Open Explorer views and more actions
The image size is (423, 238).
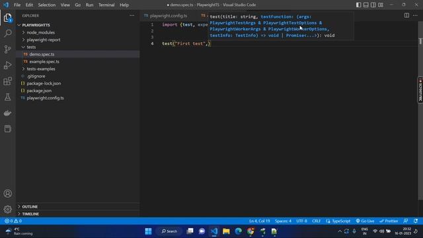(x=132, y=16)
